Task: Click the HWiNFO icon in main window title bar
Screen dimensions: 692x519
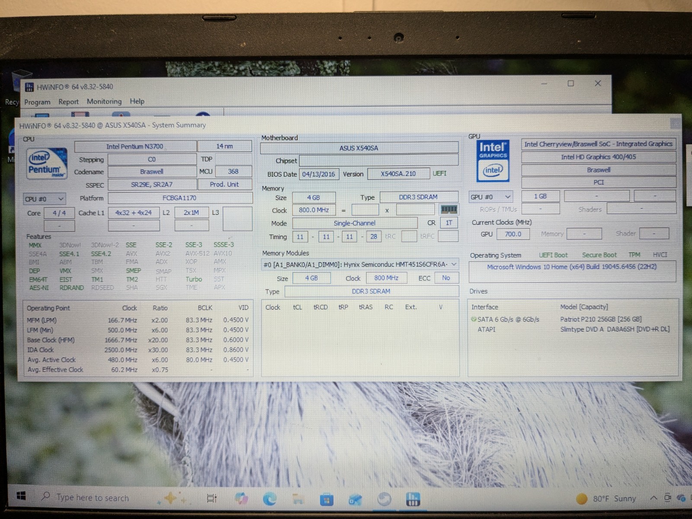Action: (29, 87)
